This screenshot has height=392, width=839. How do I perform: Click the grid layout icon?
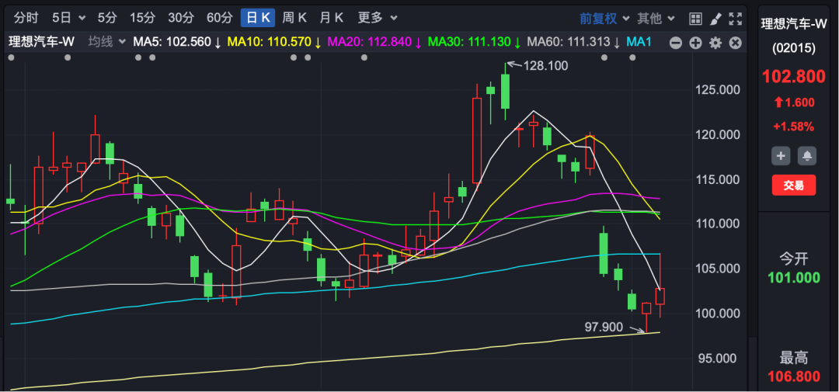[x=695, y=19]
